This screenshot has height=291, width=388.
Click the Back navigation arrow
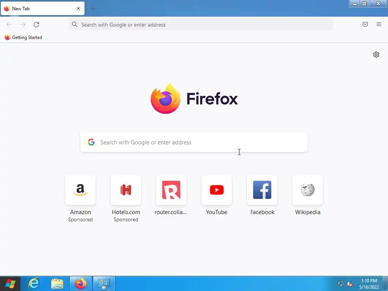click(9, 25)
